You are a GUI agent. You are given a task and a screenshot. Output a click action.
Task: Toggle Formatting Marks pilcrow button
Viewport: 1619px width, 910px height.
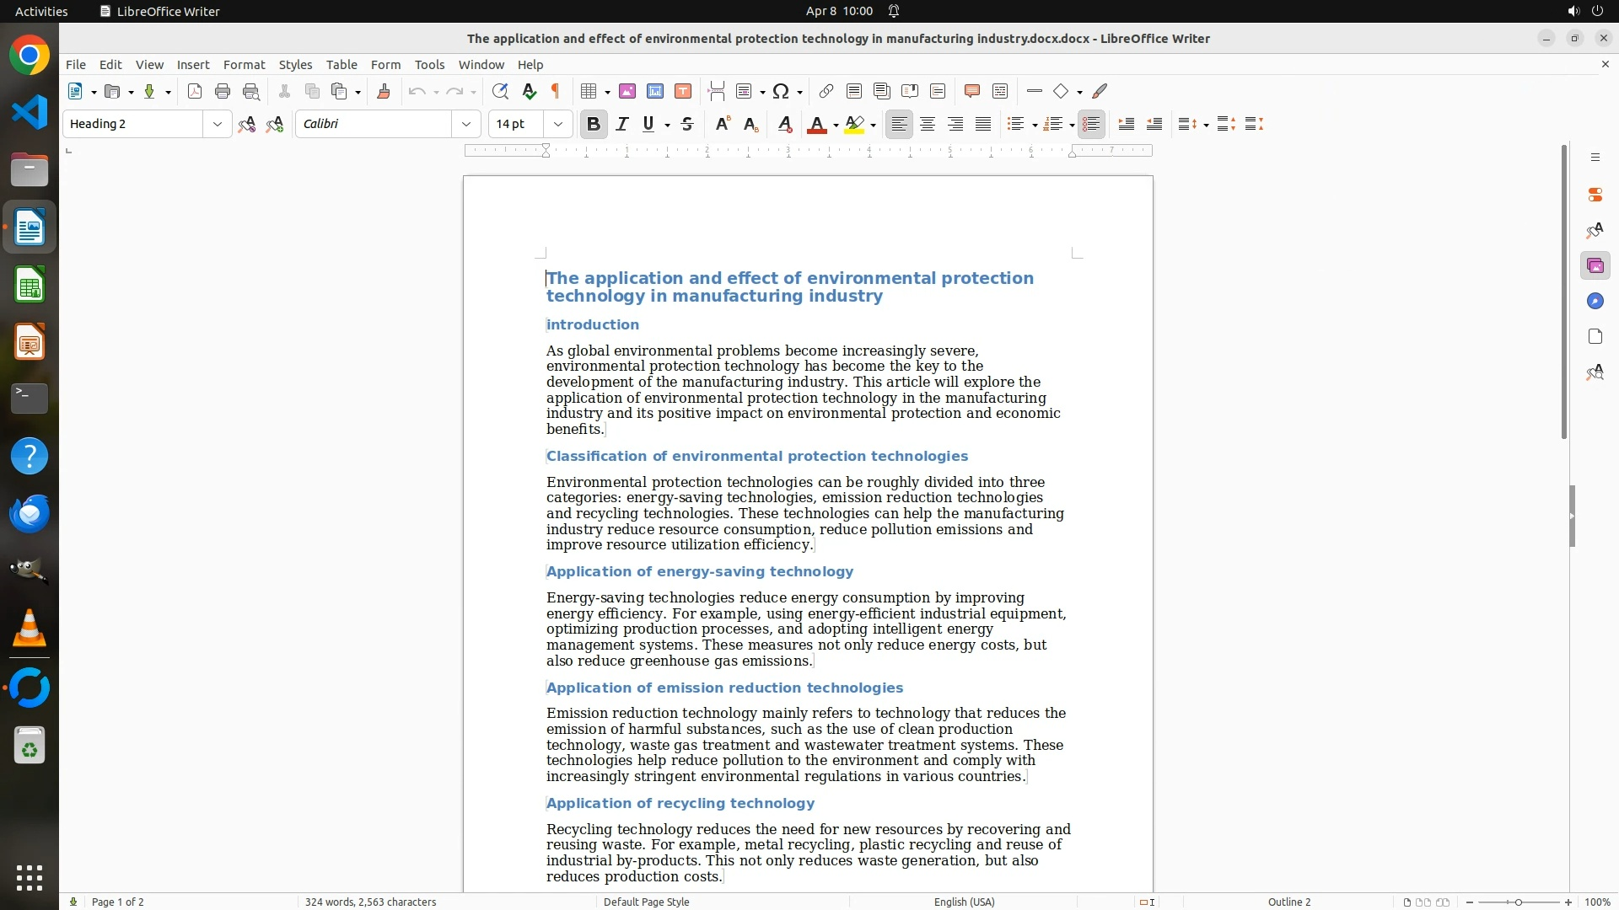(x=556, y=92)
